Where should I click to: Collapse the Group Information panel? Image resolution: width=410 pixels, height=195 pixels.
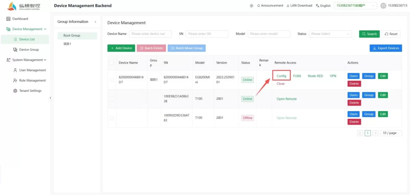[95, 22]
